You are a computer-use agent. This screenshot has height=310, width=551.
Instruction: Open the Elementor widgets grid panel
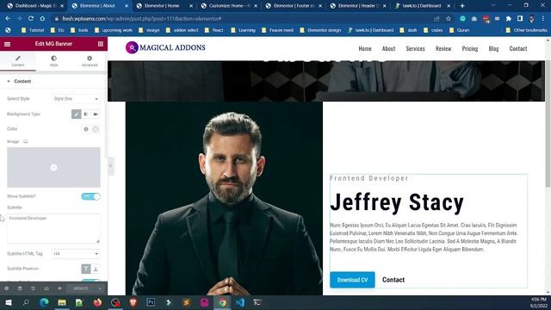(x=101, y=44)
